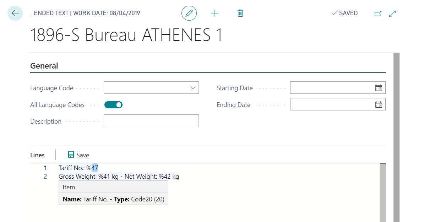
Task: Toggle All Language Codes switch
Action: (x=113, y=104)
